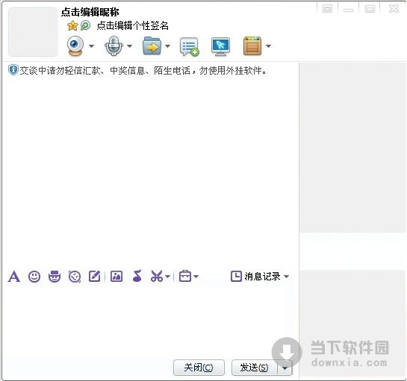This screenshot has width=407, height=381.
Task: Click the send file folder icon
Action: coord(152,46)
